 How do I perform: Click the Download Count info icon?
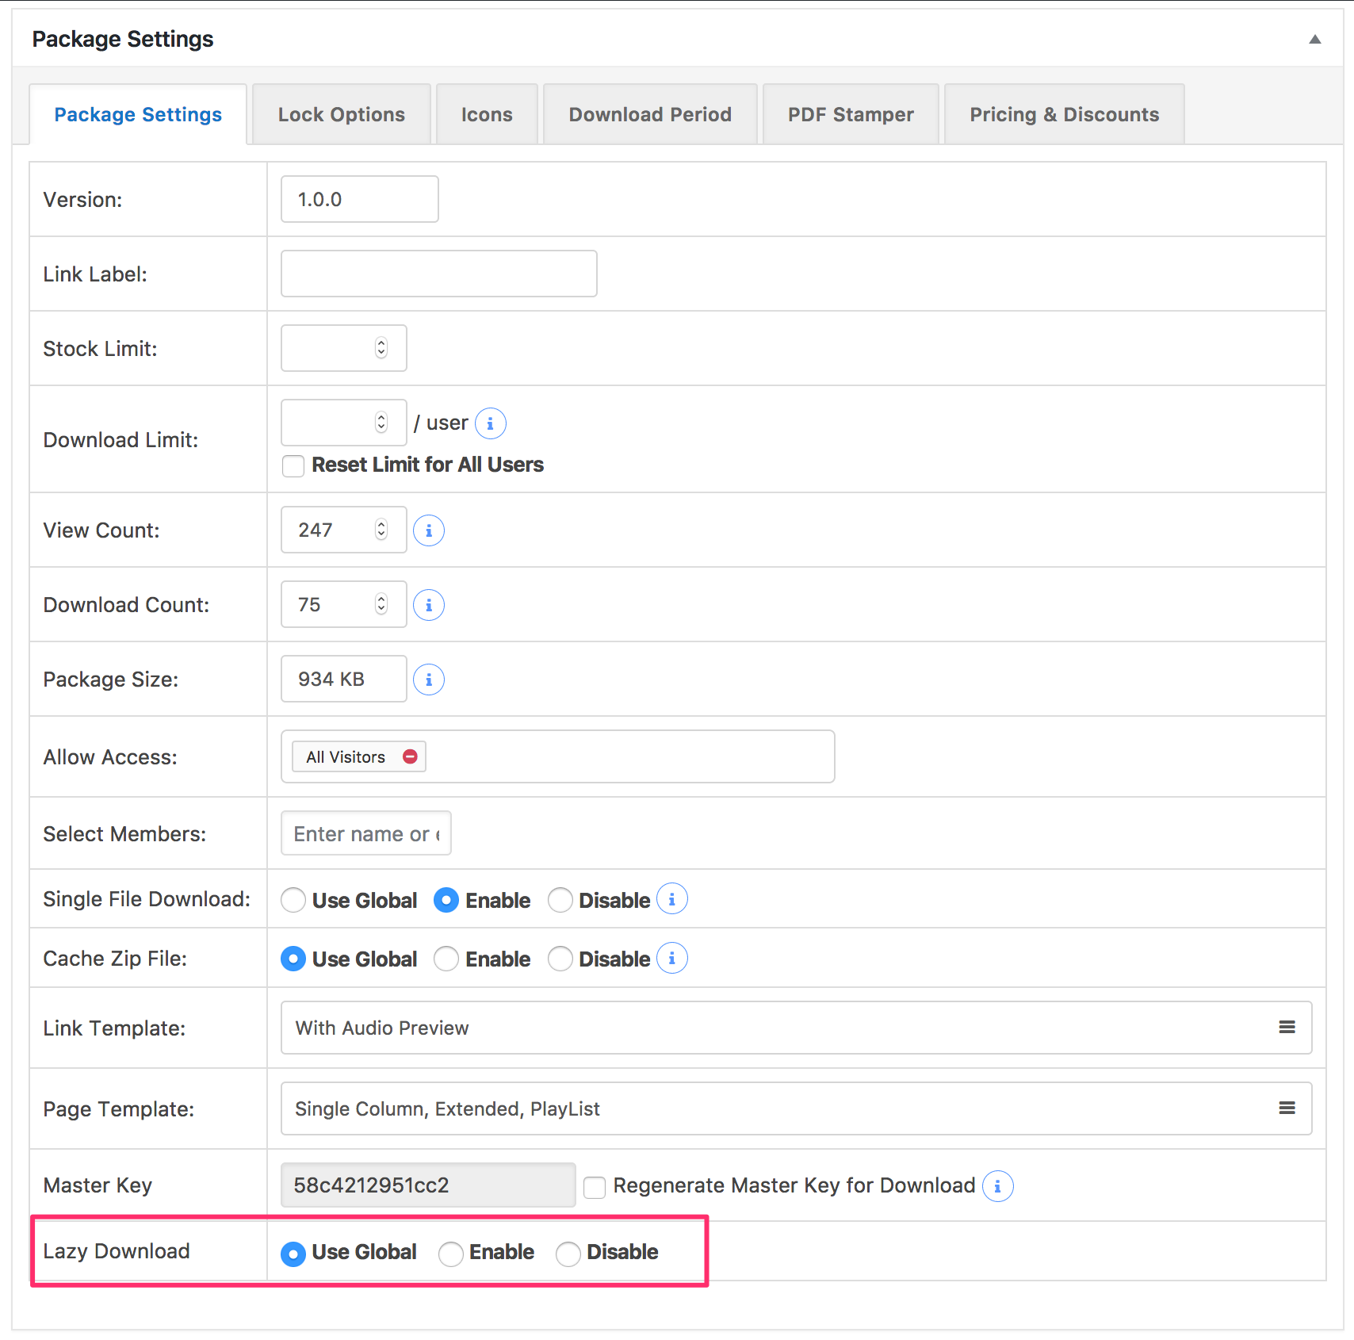(x=429, y=605)
